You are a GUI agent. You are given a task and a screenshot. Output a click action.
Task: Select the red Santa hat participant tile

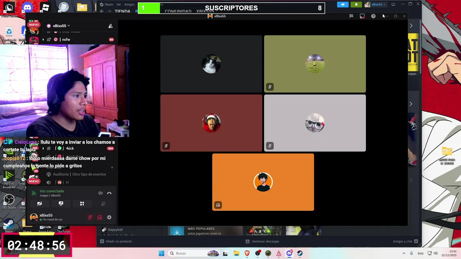(x=211, y=123)
